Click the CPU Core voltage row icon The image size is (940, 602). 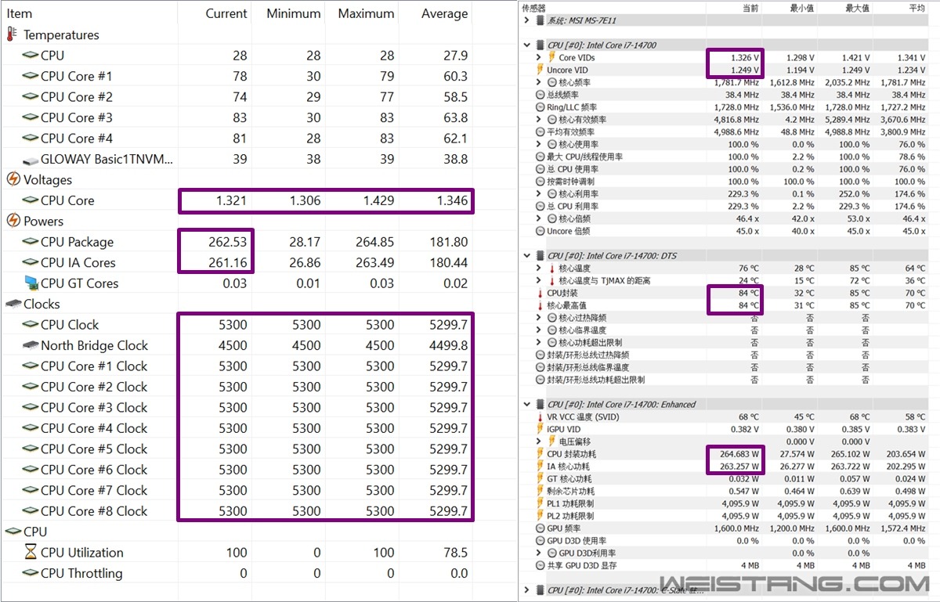(x=30, y=200)
